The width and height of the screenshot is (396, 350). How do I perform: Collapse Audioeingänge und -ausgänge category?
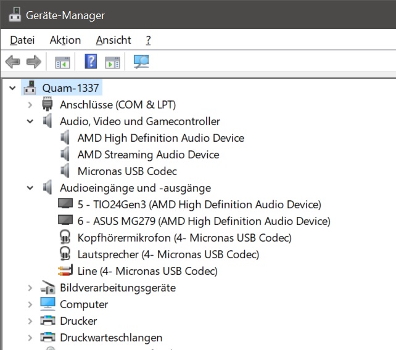click(x=30, y=188)
